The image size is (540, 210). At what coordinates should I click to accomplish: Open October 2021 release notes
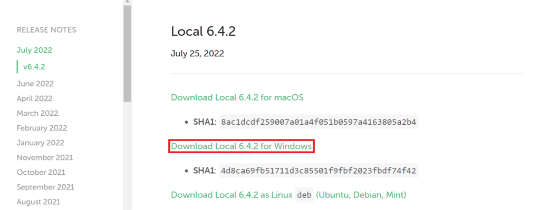(x=41, y=172)
